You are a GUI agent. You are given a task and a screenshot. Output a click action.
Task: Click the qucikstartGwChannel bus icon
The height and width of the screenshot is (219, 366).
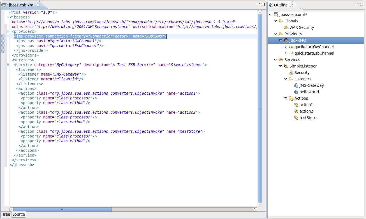pos(291,47)
